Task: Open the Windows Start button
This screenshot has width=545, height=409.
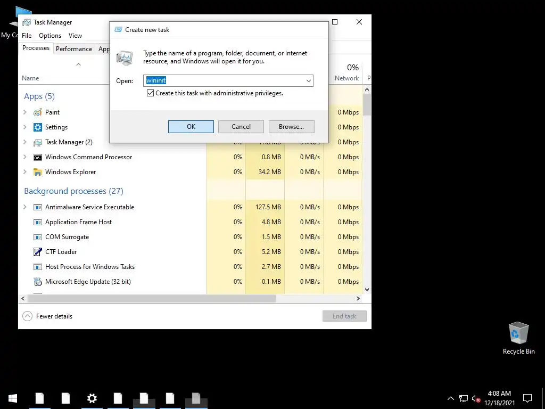Action: [13, 398]
